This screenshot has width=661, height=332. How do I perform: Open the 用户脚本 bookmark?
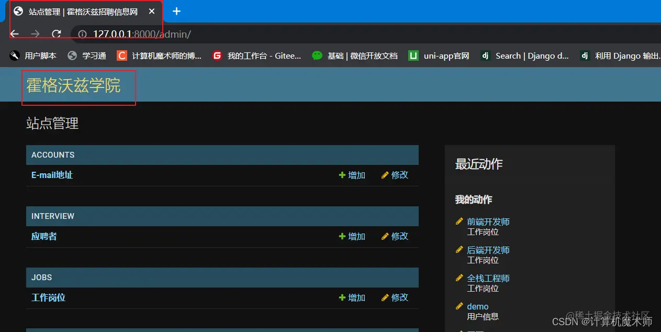(32, 56)
